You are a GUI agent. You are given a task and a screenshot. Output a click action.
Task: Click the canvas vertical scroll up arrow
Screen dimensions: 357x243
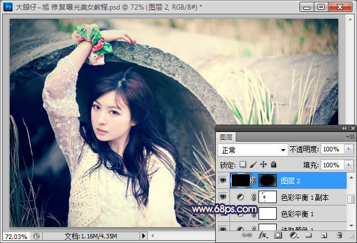pyautogui.click(x=350, y=19)
